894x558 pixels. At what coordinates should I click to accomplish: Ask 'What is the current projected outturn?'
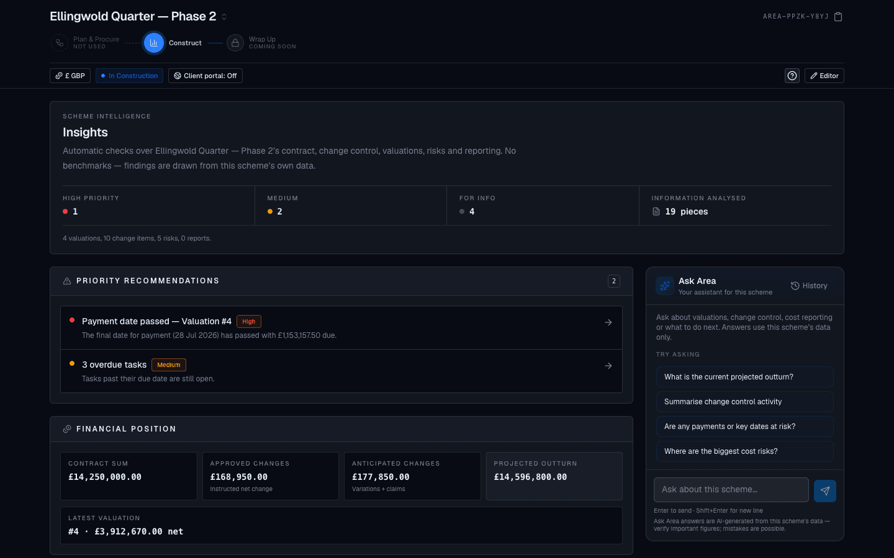pos(745,377)
